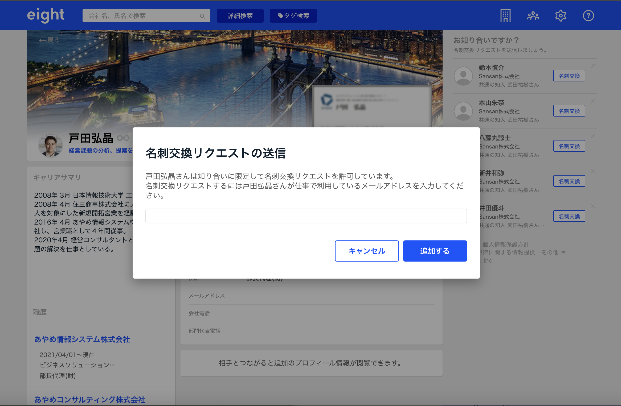Open あやめ情報システム株式会社 company link
621x406 pixels.
[x=82, y=339]
